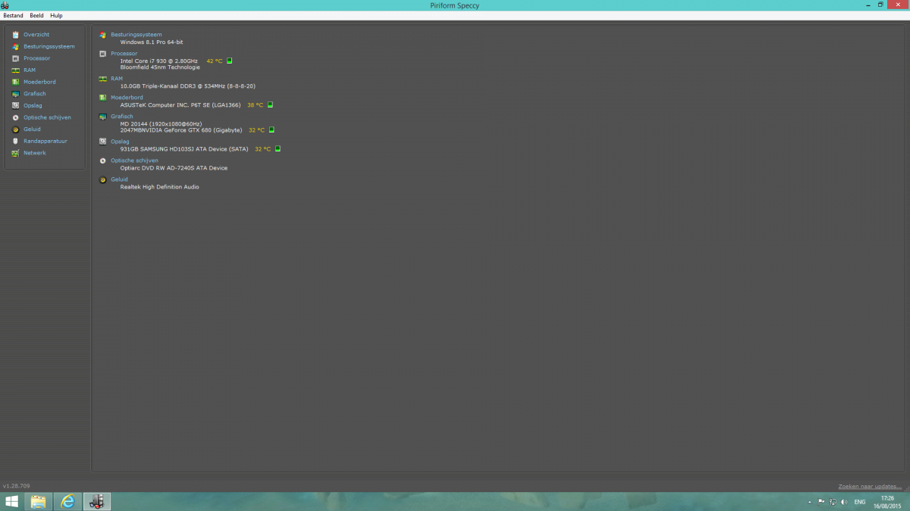Click the green indicator beside SAMSUNG HD103SJ temperature
The image size is (910, 511).
tap(278, 149)
